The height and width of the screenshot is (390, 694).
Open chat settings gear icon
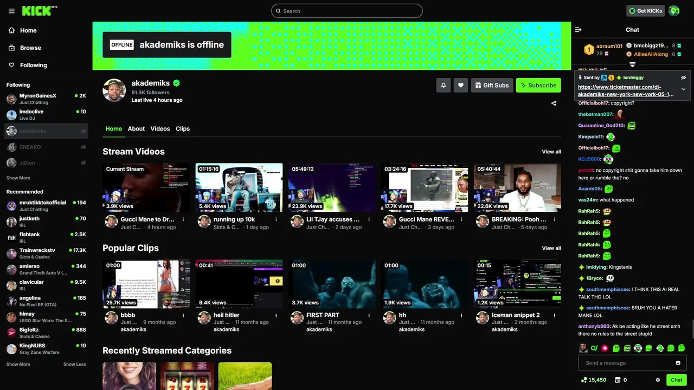(x=658, y=380)
